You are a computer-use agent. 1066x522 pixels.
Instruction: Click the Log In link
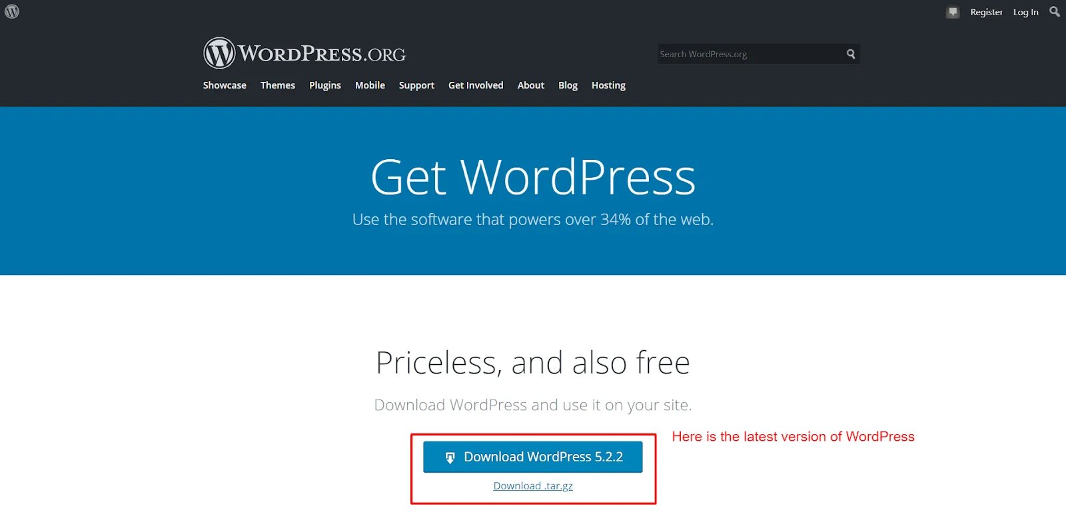tap(1025, 12)
